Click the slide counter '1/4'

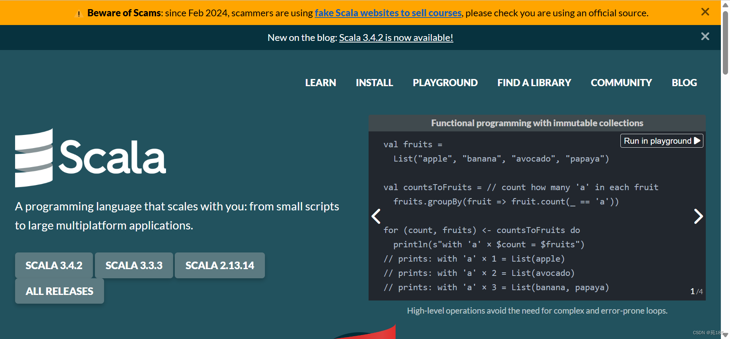coord(697,291)
